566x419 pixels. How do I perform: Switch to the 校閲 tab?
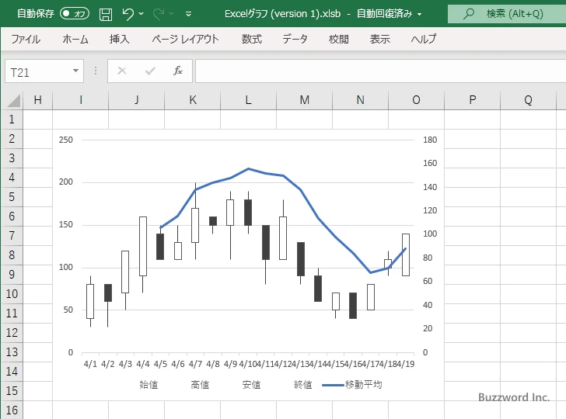pyautogui.click(x=339, y=39)
